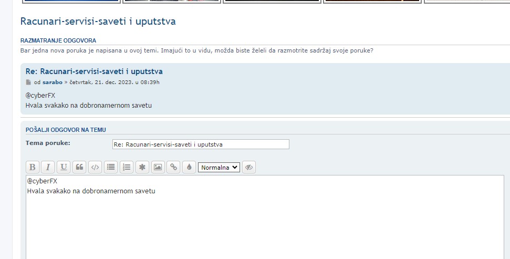Click the Tema poruke subject field
This screenshot has height=259, width=510.
201,144
